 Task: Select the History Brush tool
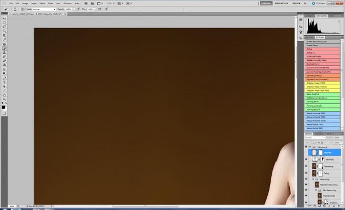pyautogui.click(x=4, y=57)
